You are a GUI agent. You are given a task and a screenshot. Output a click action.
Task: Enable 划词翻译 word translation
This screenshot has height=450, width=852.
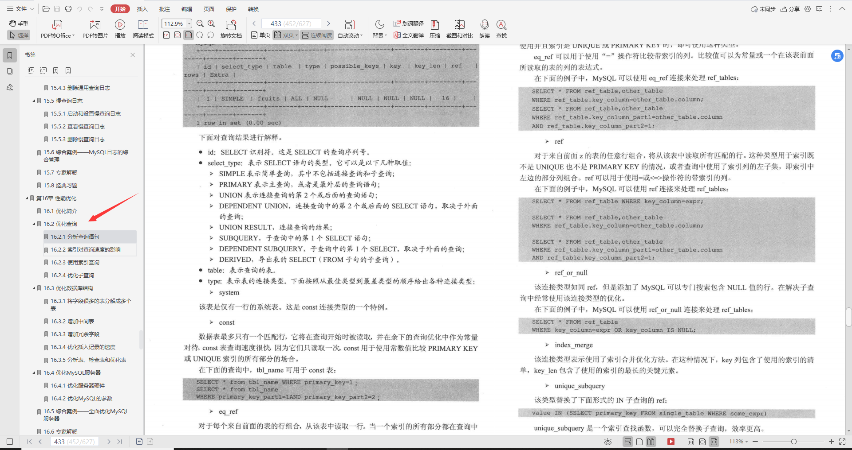(x=408, y=23)
